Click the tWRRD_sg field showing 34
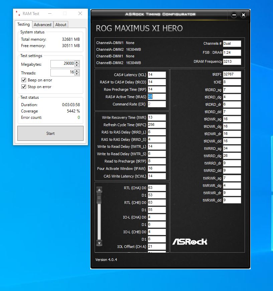The image size is (273, 291). click(232, 148)
